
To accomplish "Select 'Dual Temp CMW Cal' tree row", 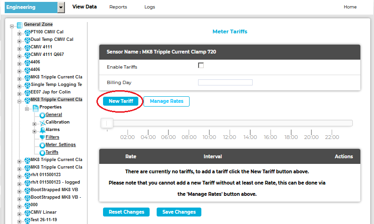I will [52, 39].
